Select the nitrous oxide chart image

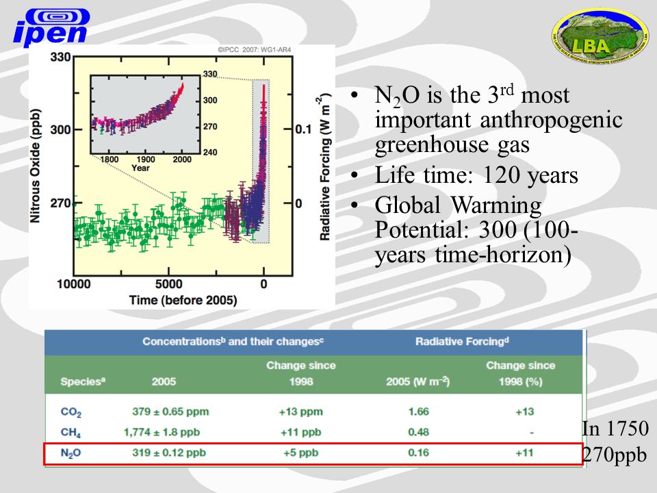point(182,177)
